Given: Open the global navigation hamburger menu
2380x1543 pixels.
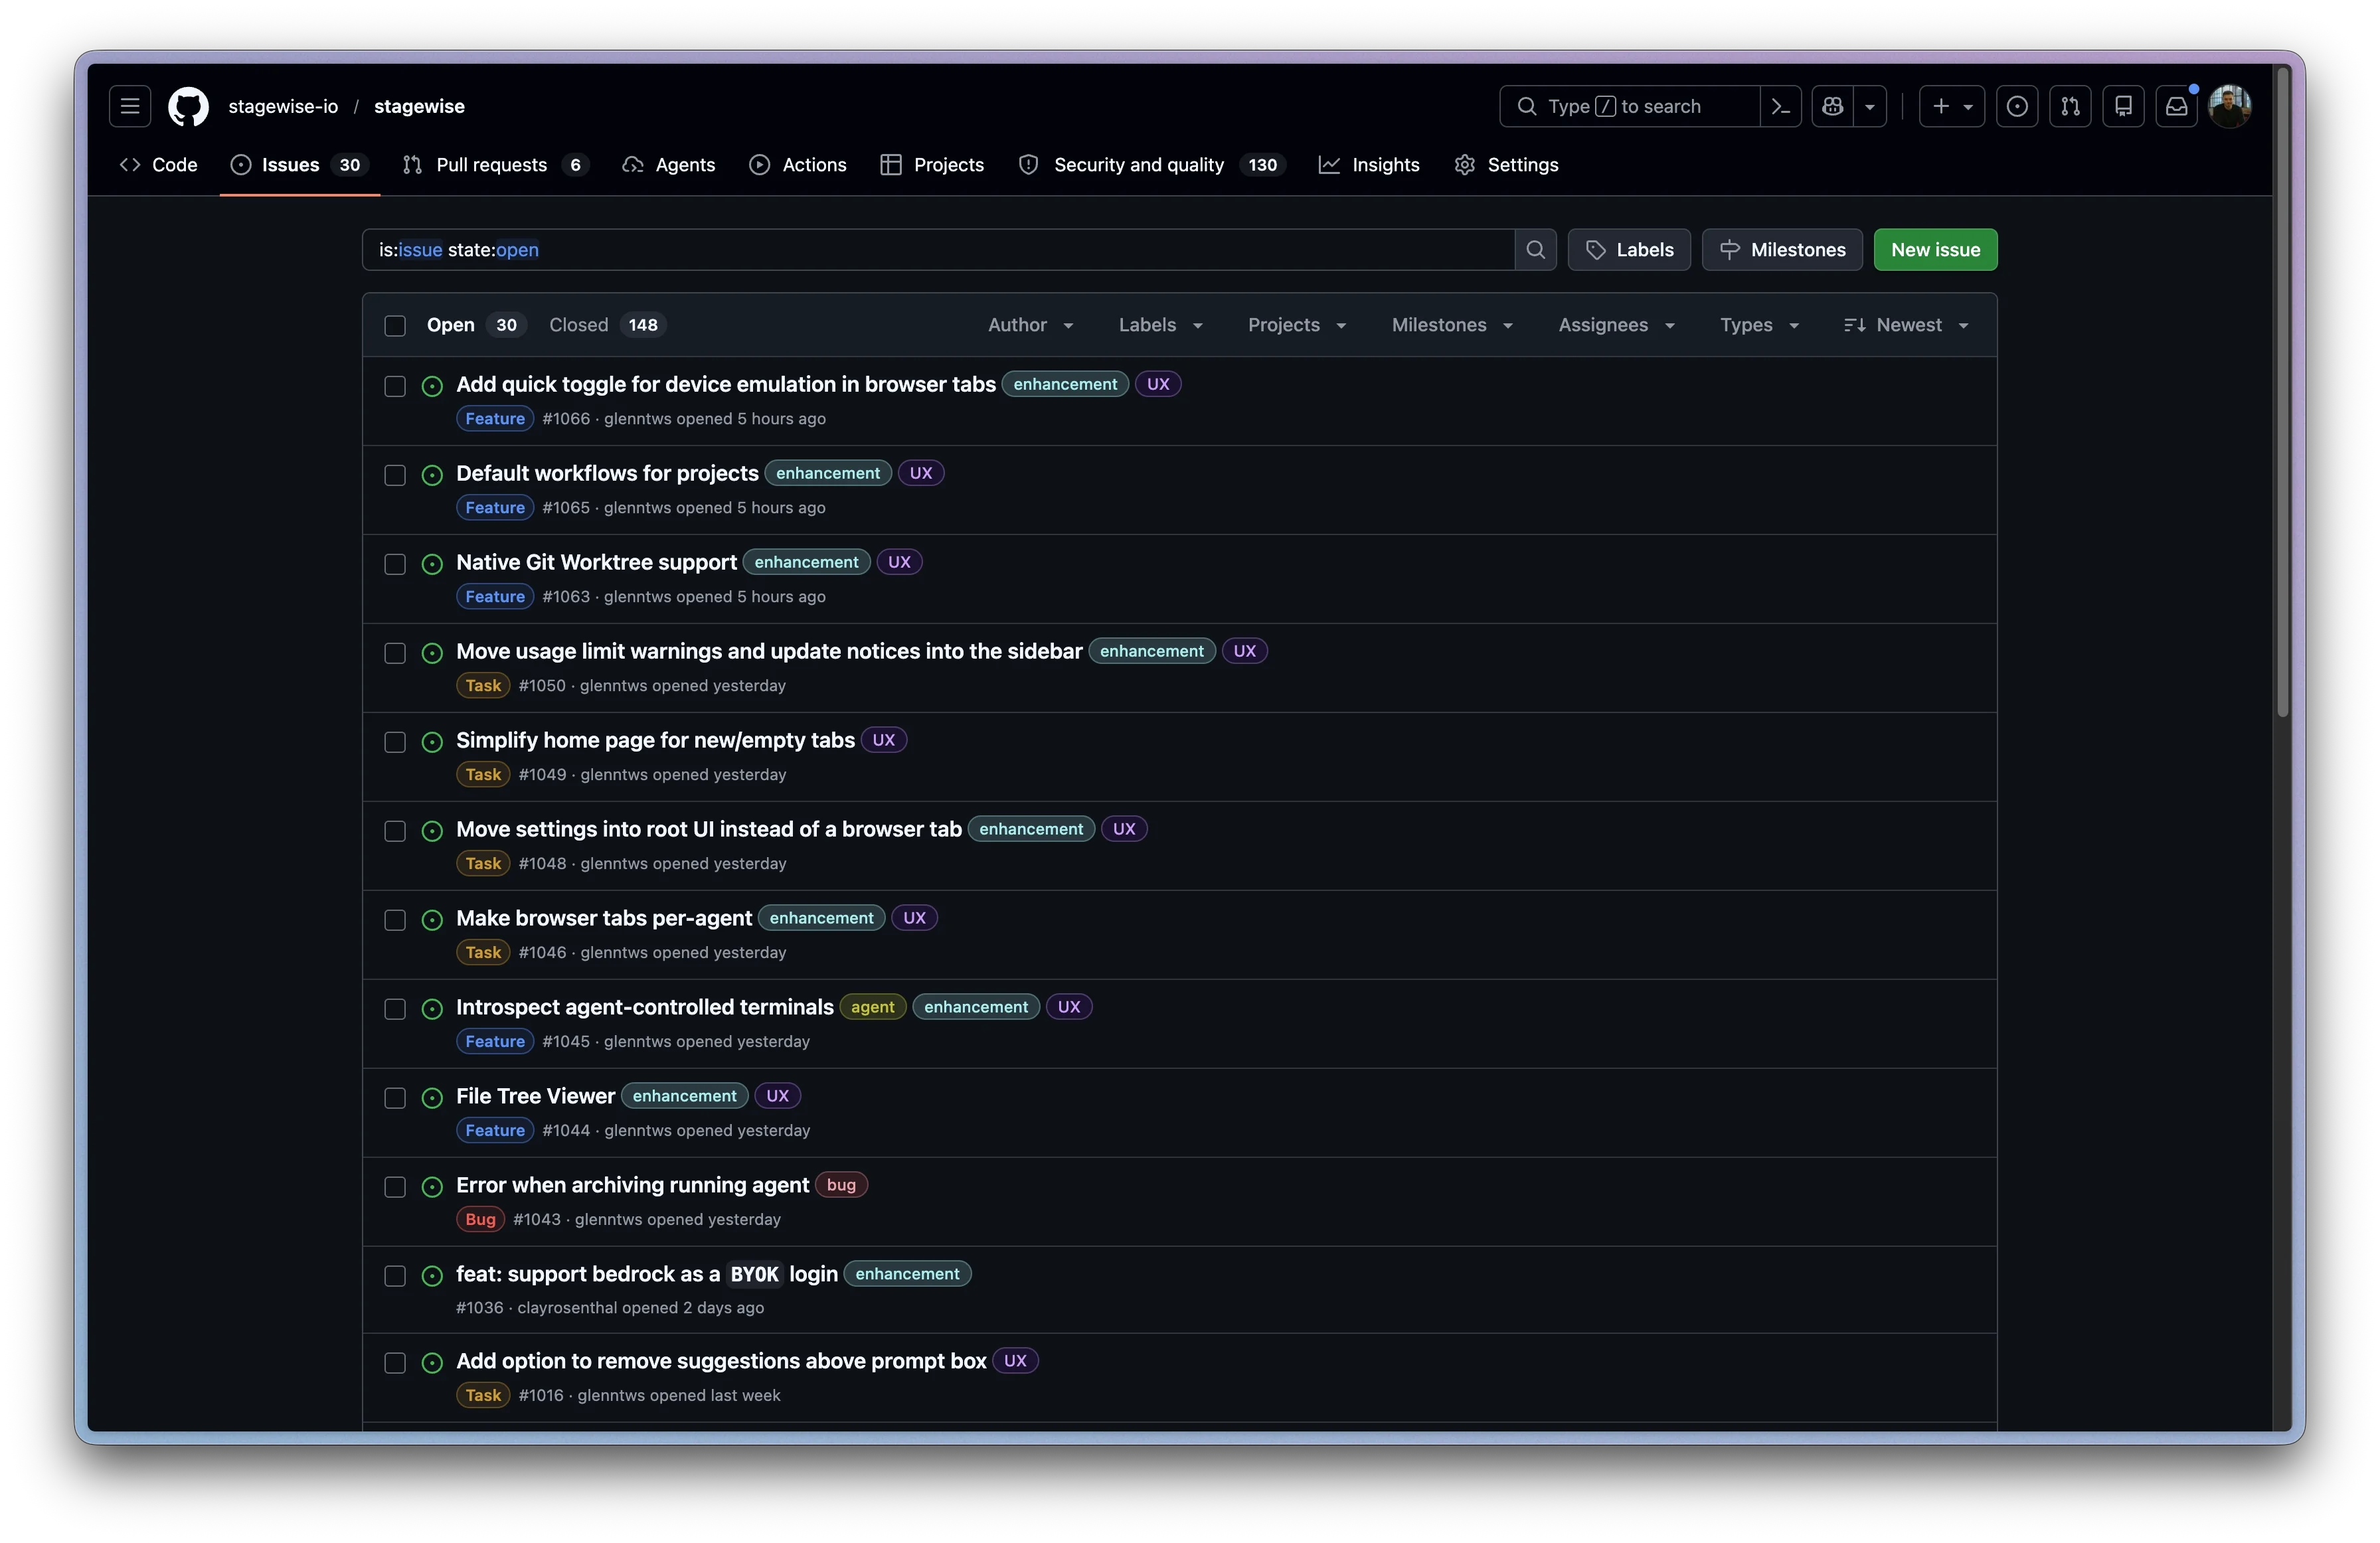Looking at the screenshot, I should pyautogui.click(x=130, y=106).
